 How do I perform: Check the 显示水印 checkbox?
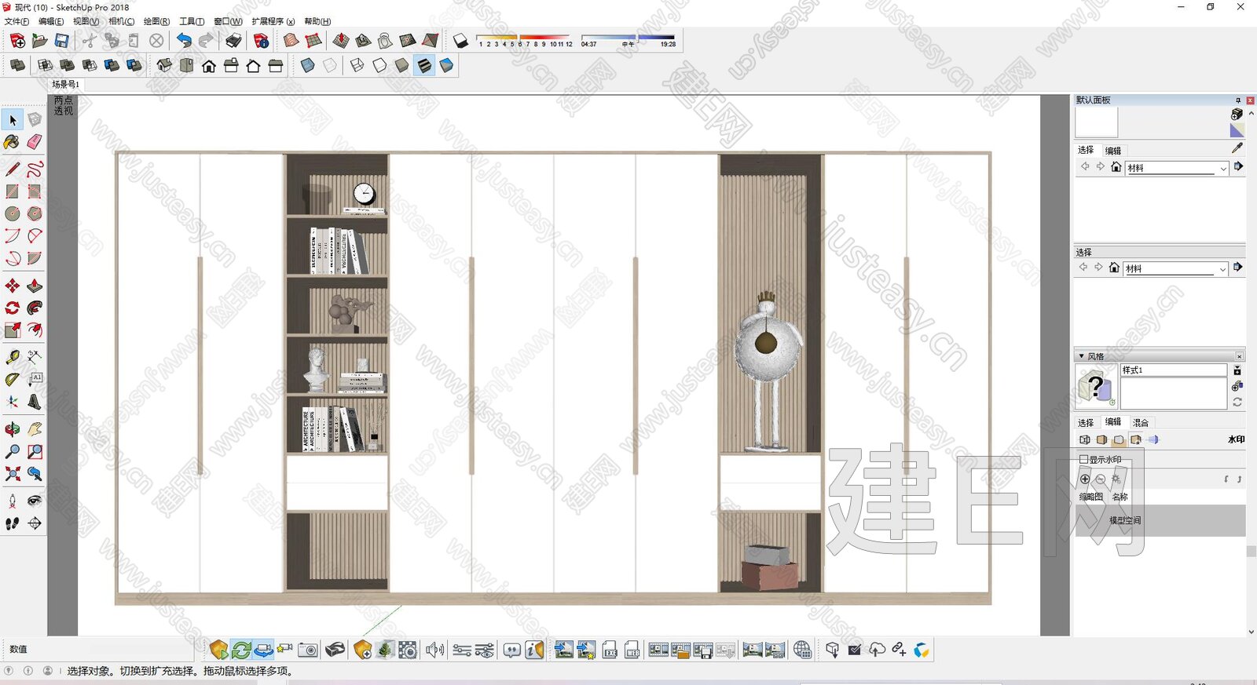(1083, 460)
